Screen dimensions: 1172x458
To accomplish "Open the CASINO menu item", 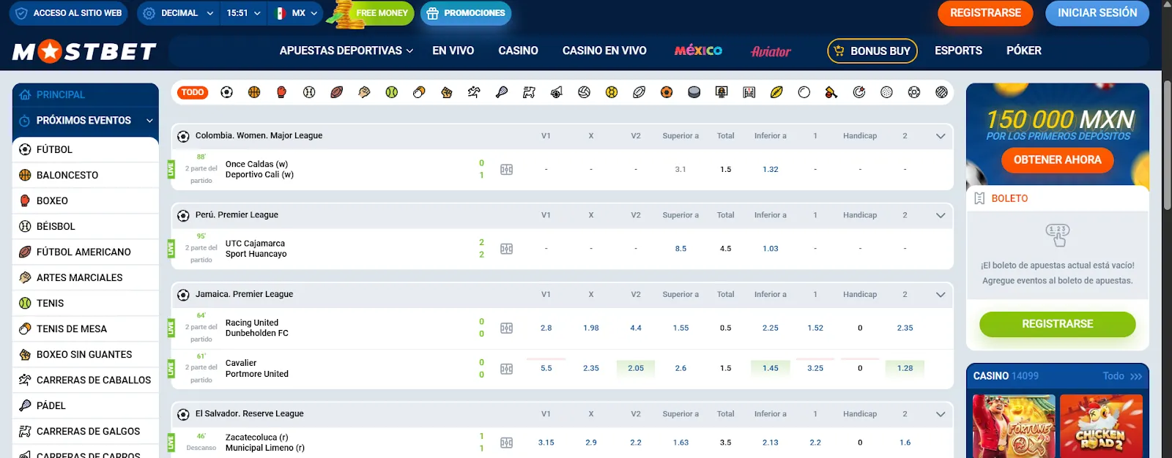I will (518, 50).
